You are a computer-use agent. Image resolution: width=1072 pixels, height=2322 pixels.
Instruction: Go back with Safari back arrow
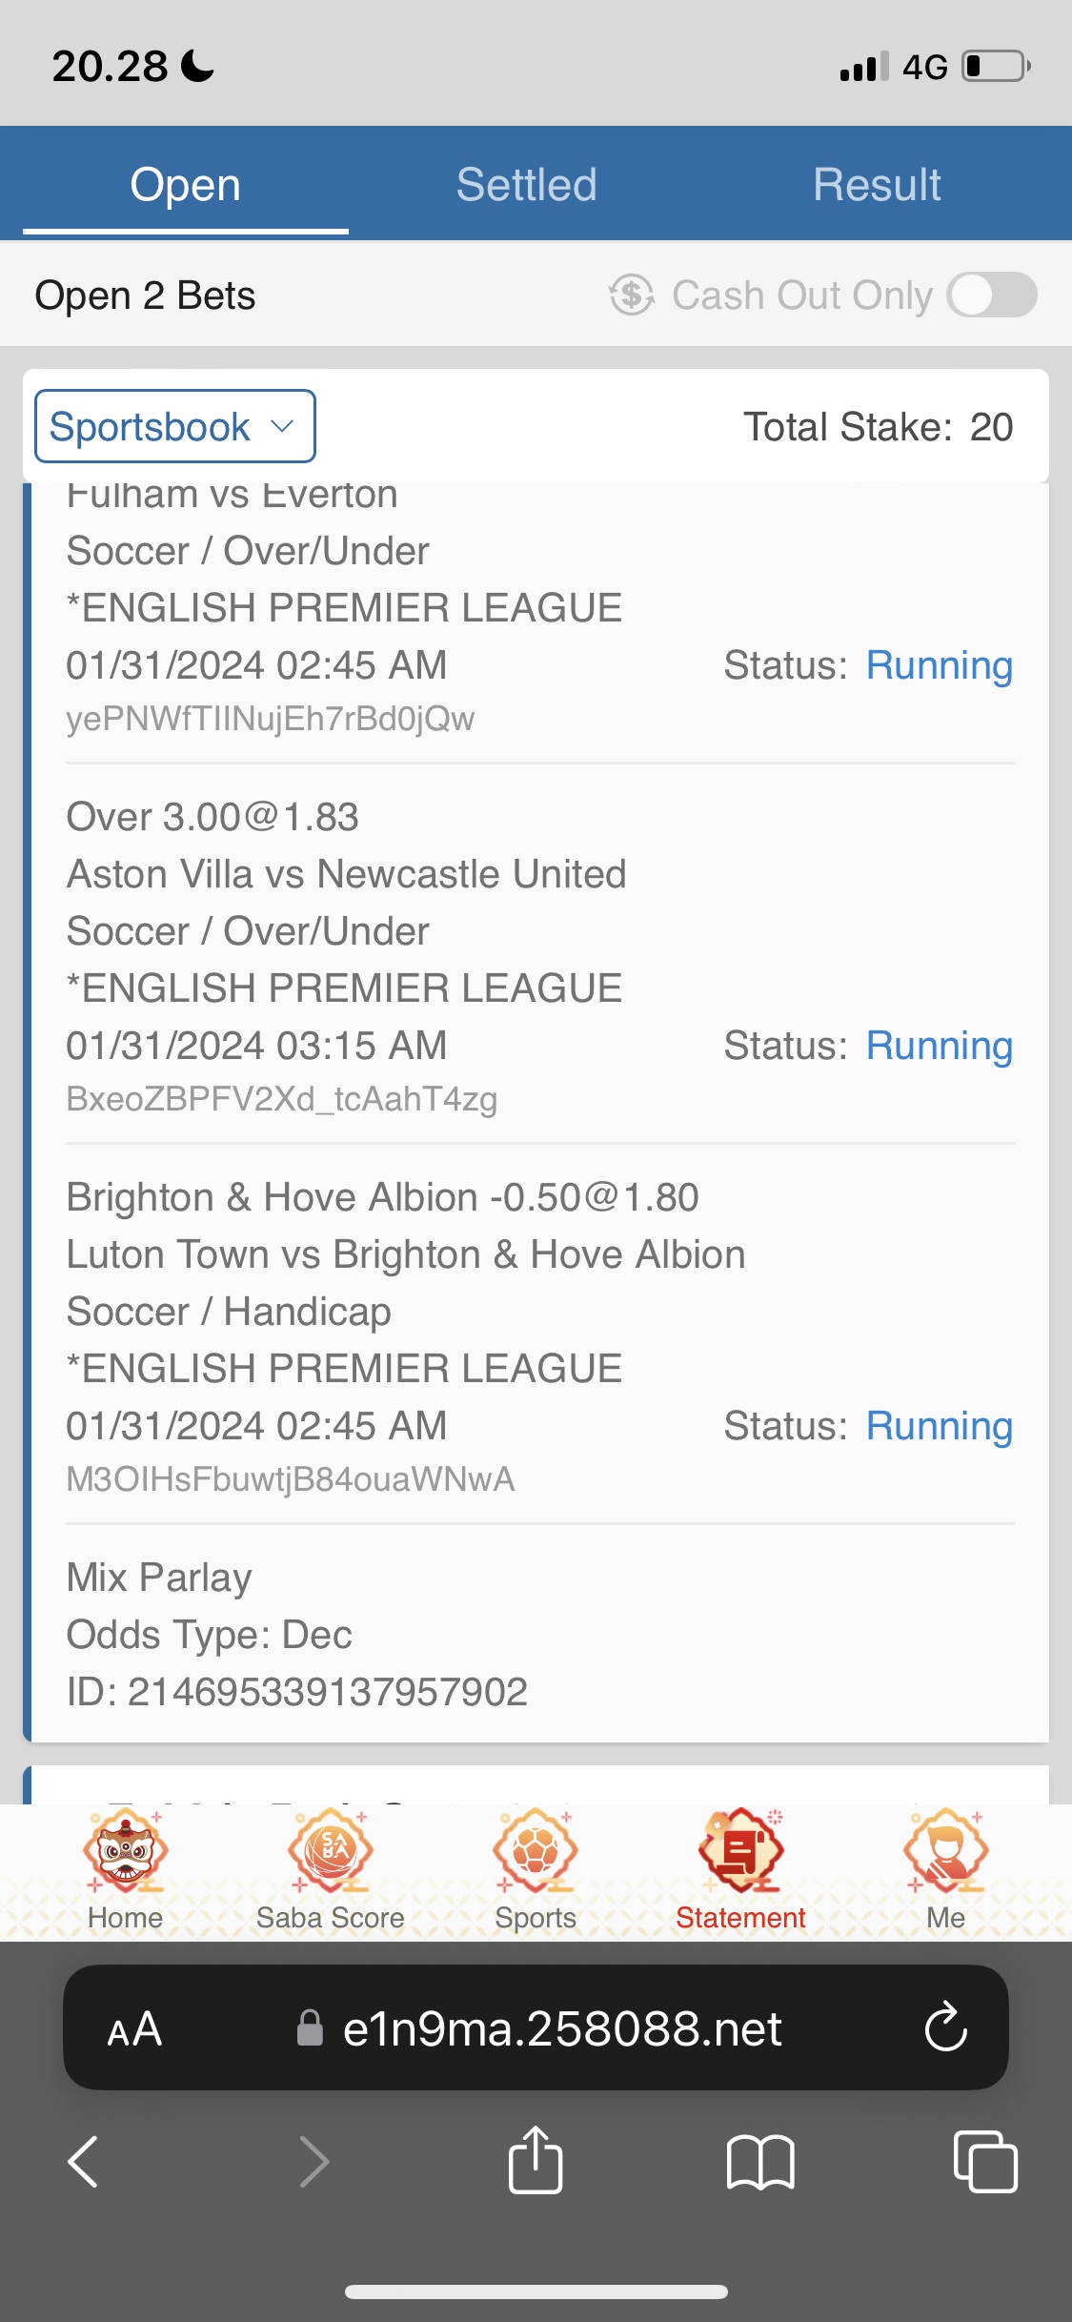point(84,2160)
